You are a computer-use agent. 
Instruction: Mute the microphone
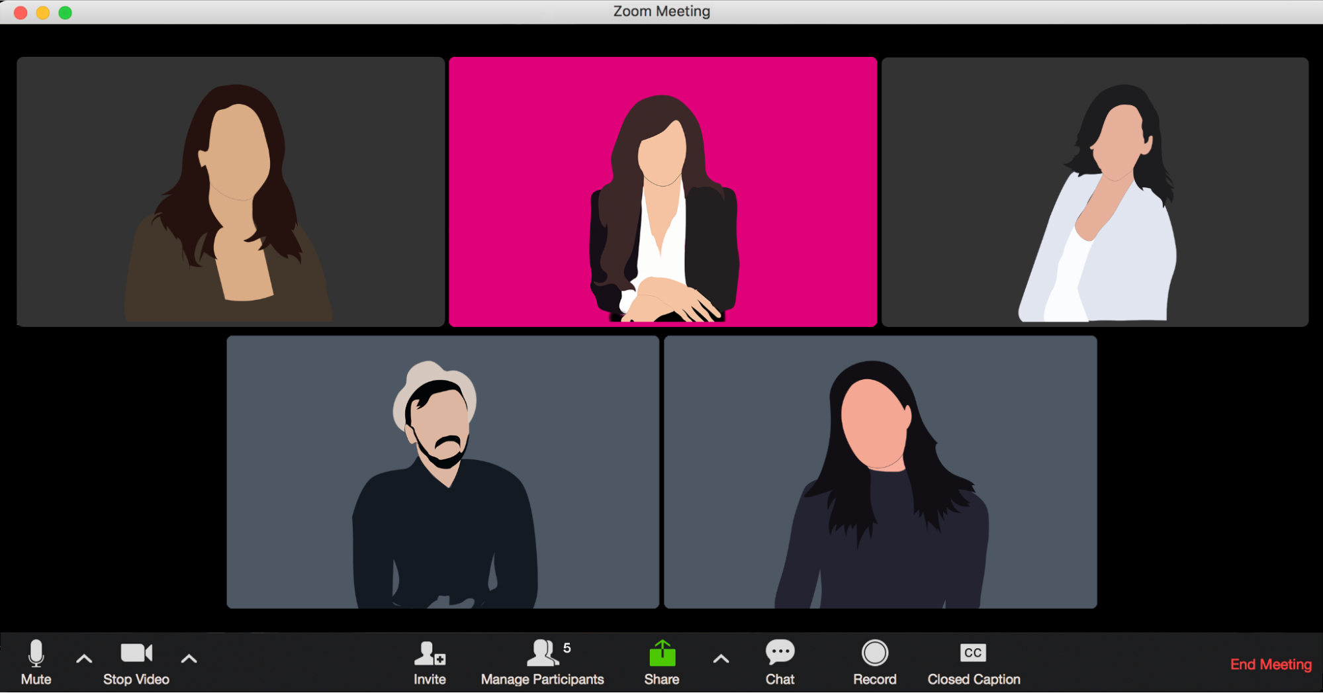[36, 663]
